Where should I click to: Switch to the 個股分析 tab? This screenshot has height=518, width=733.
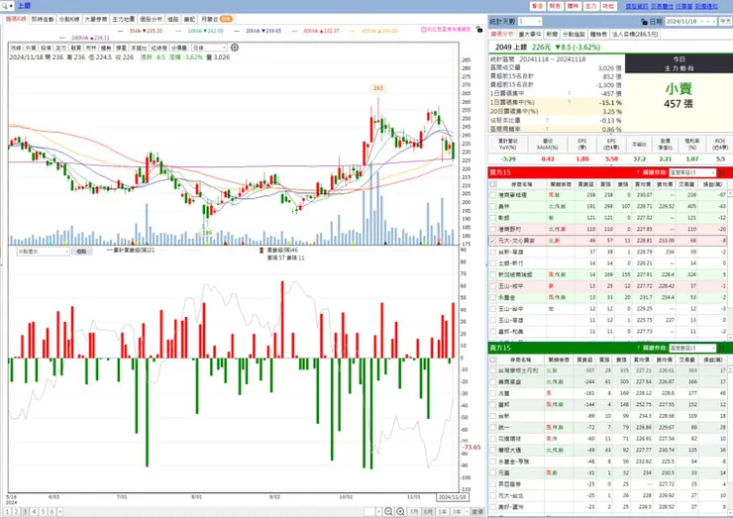[x=151, y=19]
